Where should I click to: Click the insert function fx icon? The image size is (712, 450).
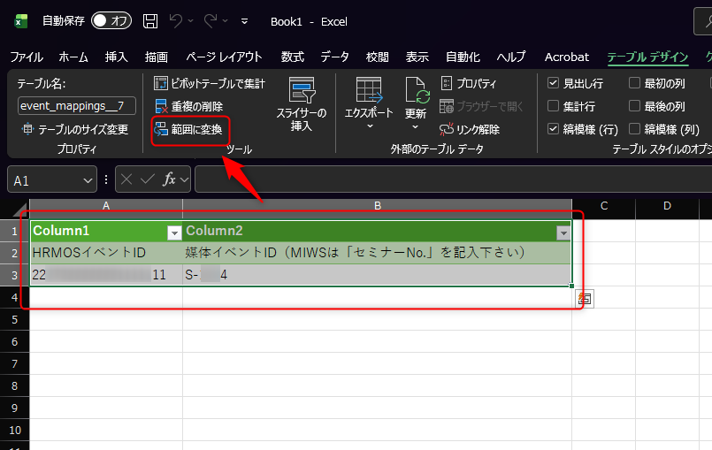[168, 179]
